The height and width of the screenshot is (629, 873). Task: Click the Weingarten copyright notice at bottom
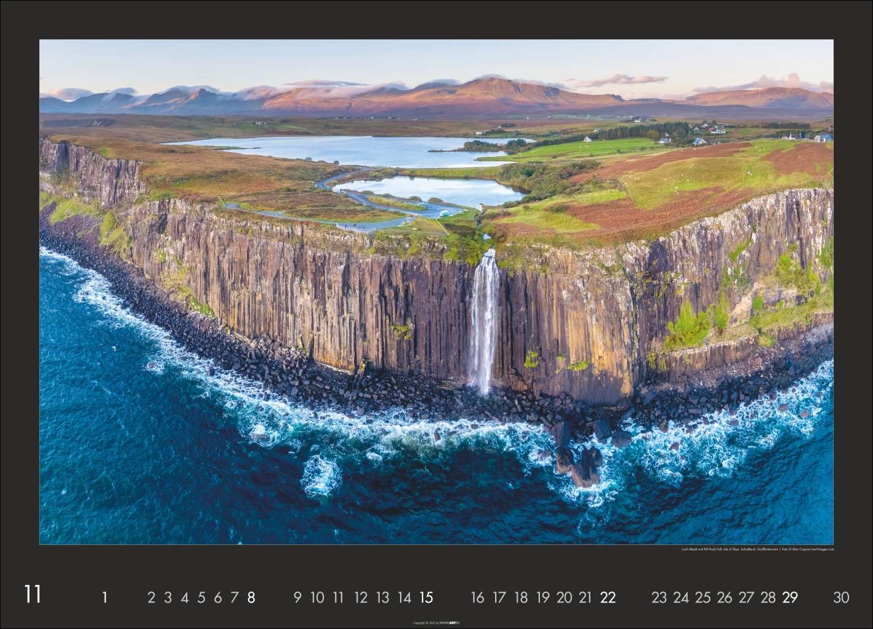click(x=436, y=621)
